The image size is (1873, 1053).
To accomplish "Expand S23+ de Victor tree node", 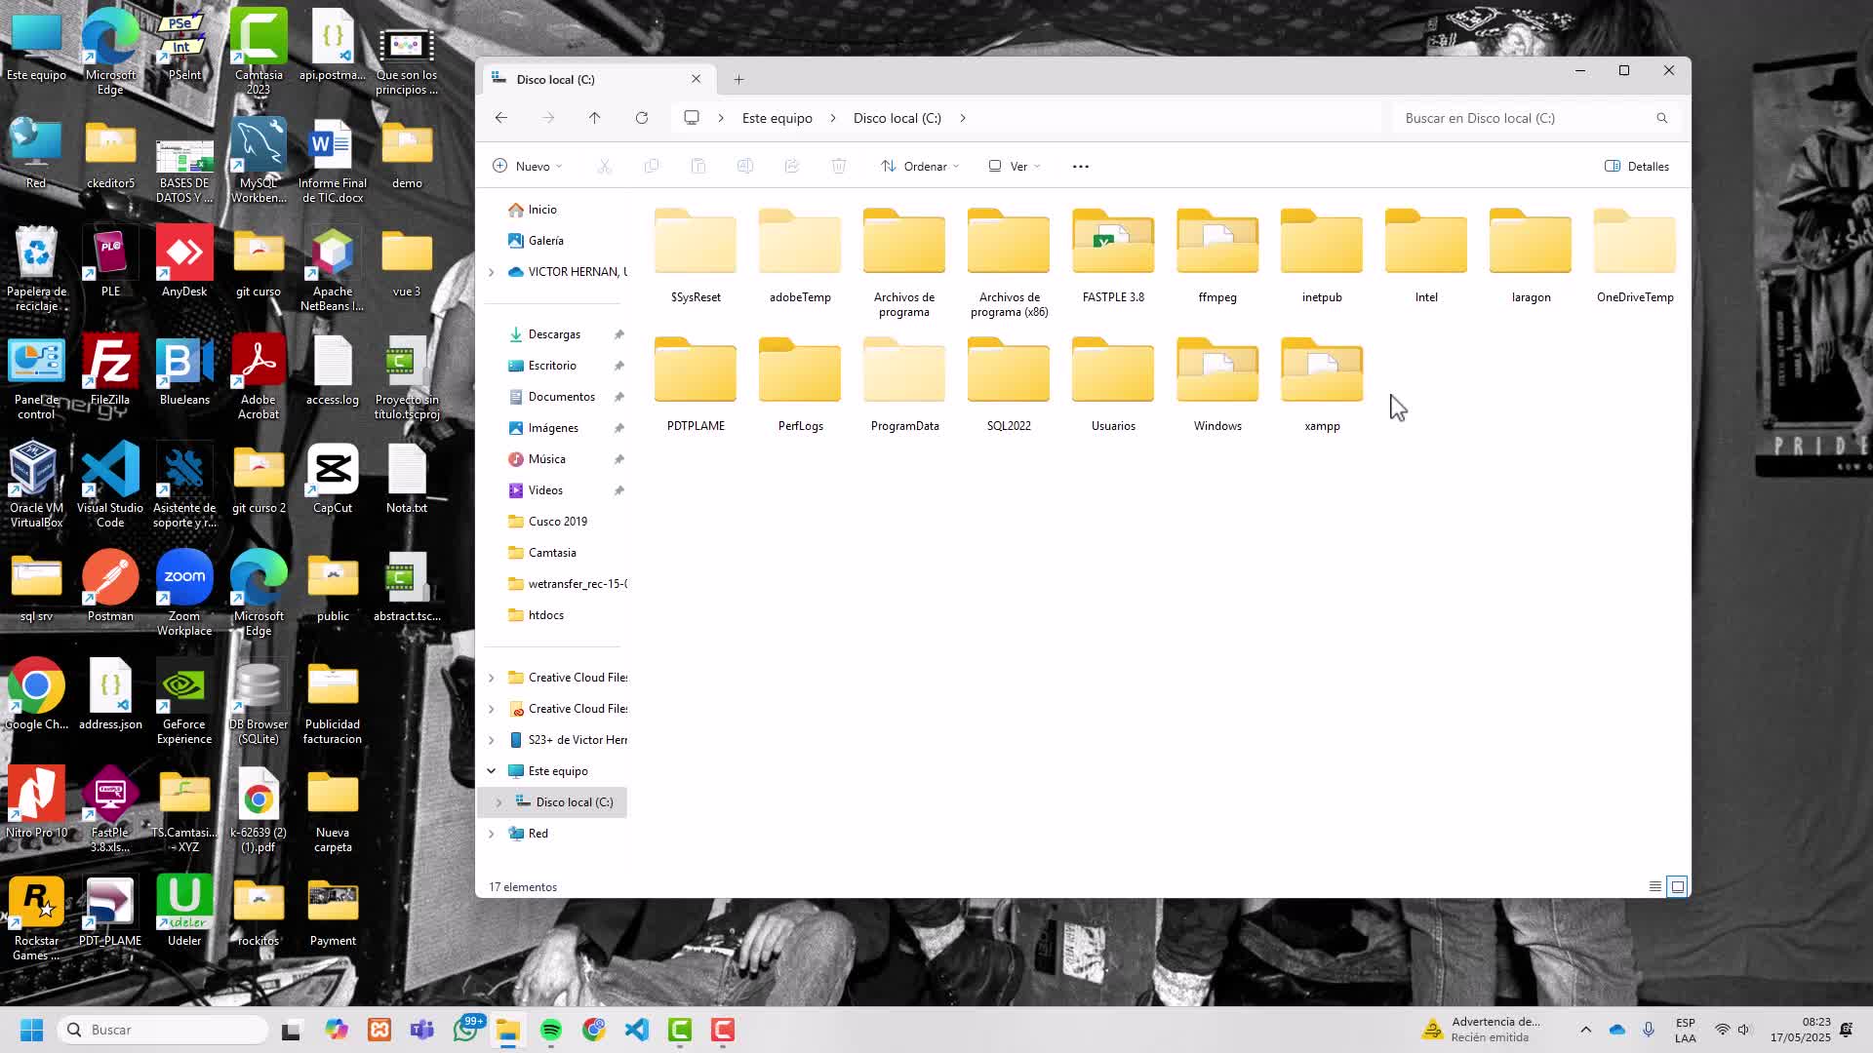I will coord(491,740).
